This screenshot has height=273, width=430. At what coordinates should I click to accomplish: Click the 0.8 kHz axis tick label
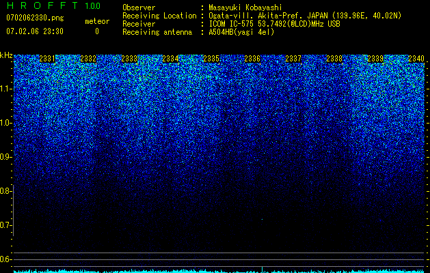(x=5, y=191)
